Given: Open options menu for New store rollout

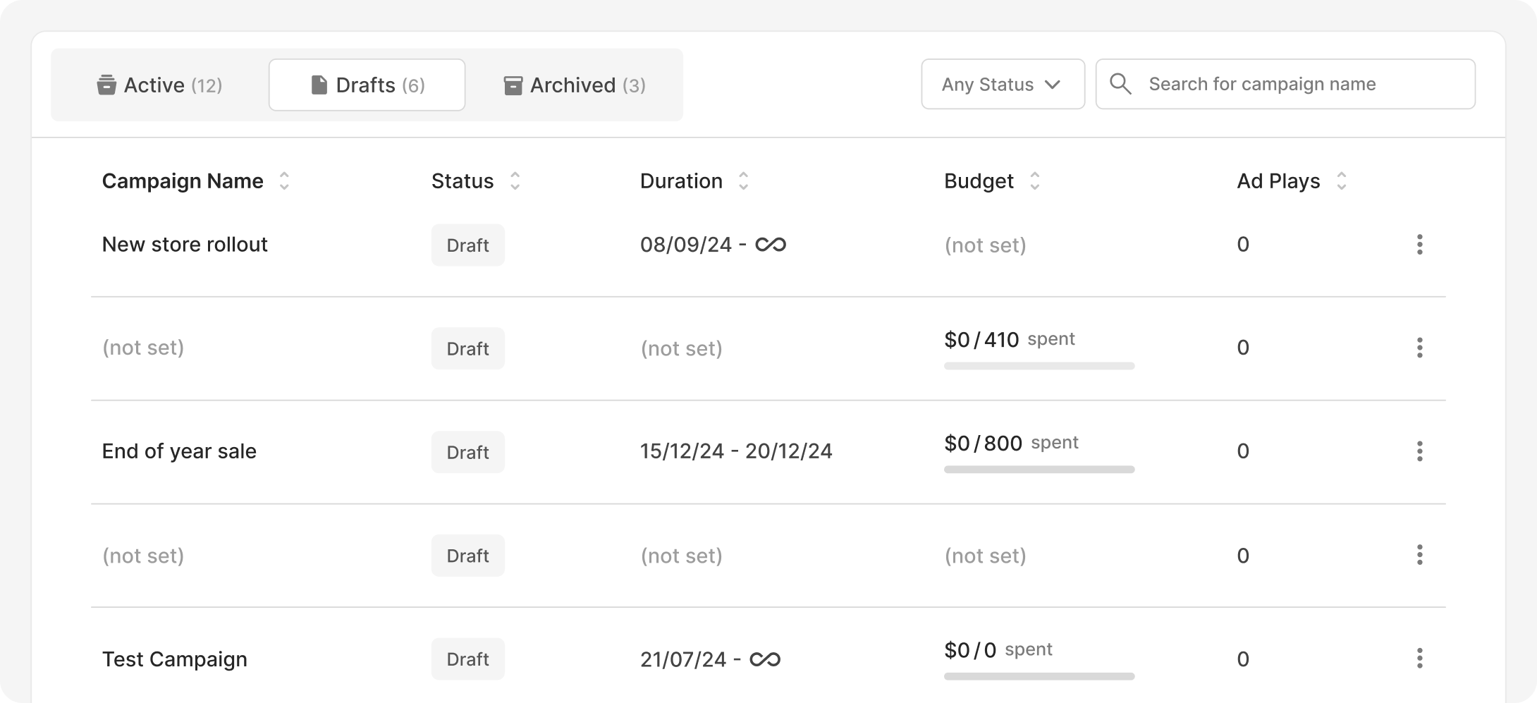Looking at the screenshot, I should [1419, 245].
